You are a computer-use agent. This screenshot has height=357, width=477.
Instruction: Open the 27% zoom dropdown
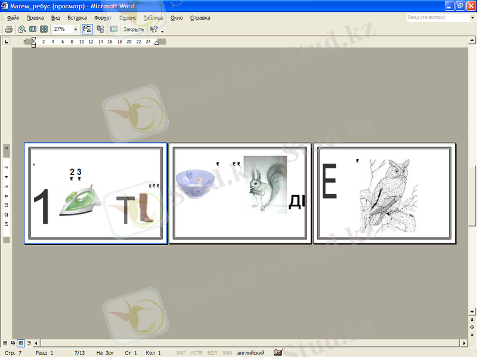point(76,29)
